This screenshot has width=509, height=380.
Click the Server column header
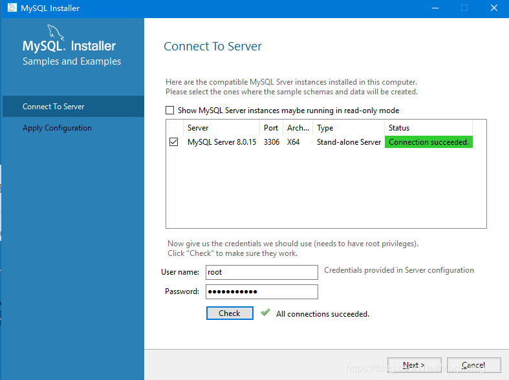point(222,128)
